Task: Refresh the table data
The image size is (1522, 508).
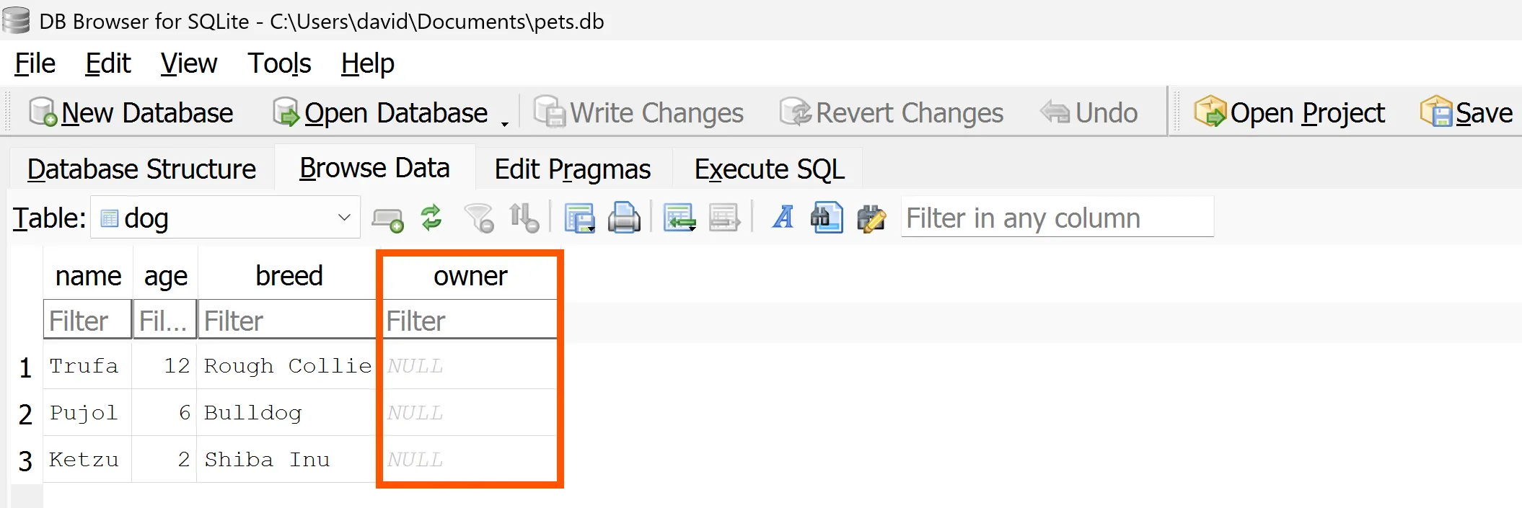Action: pyautogui.click(x=431, y=218)
